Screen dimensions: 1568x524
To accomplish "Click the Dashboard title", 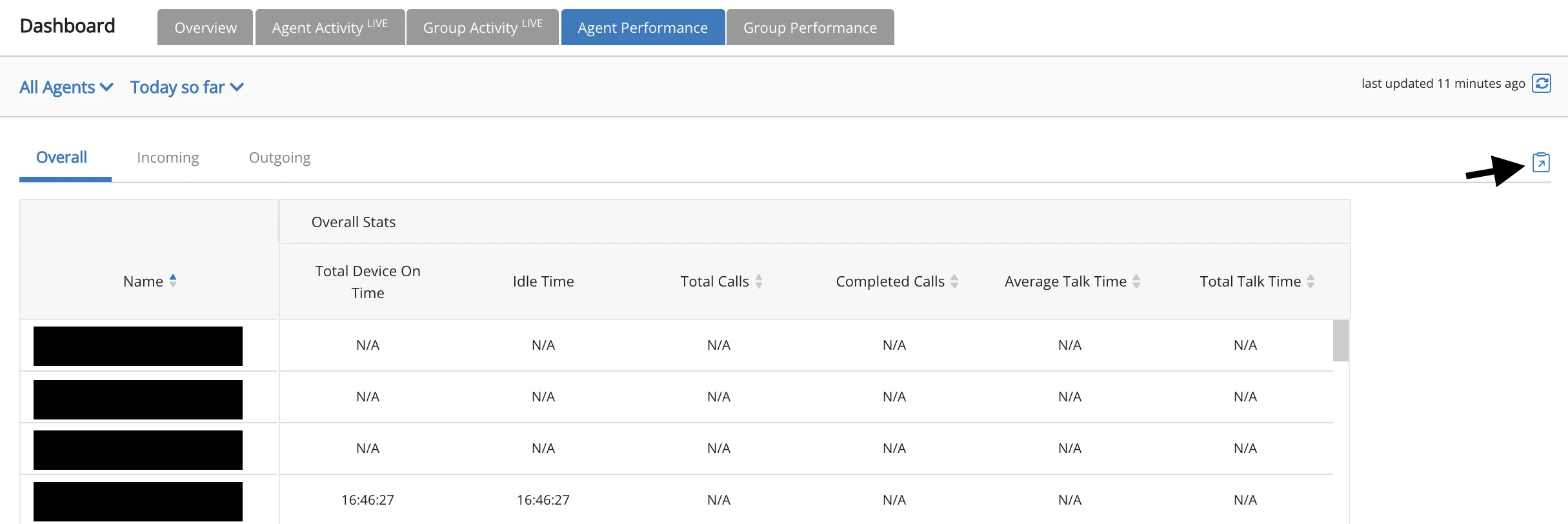I will point(68,26).
